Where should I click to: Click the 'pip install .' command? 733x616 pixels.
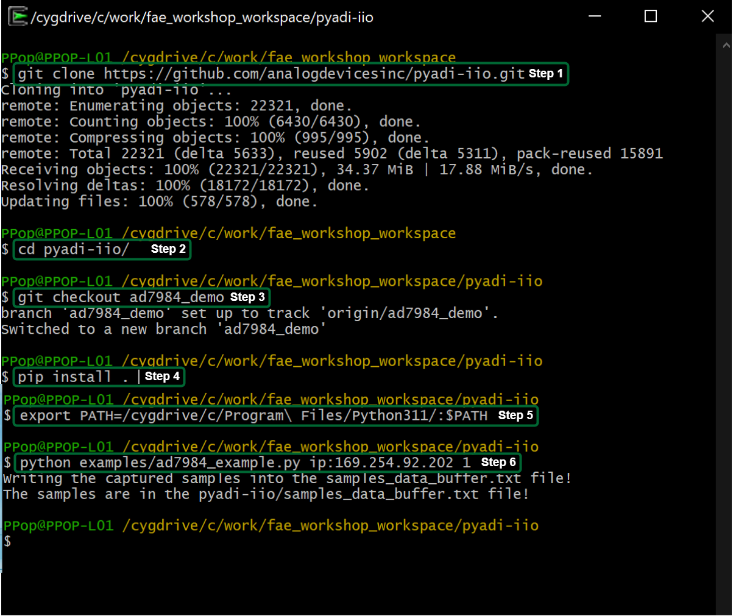click(73, 377)
